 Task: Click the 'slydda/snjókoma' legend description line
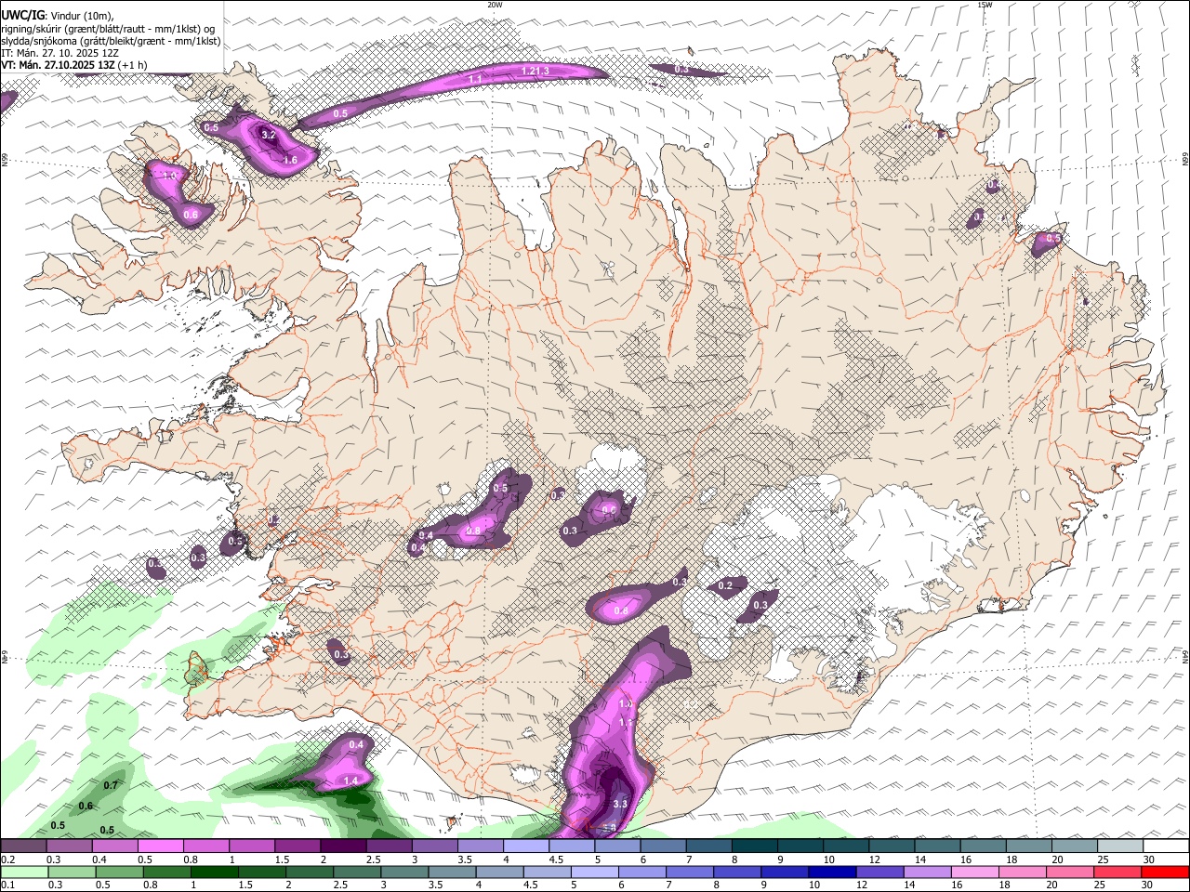[x=111, y=41]
